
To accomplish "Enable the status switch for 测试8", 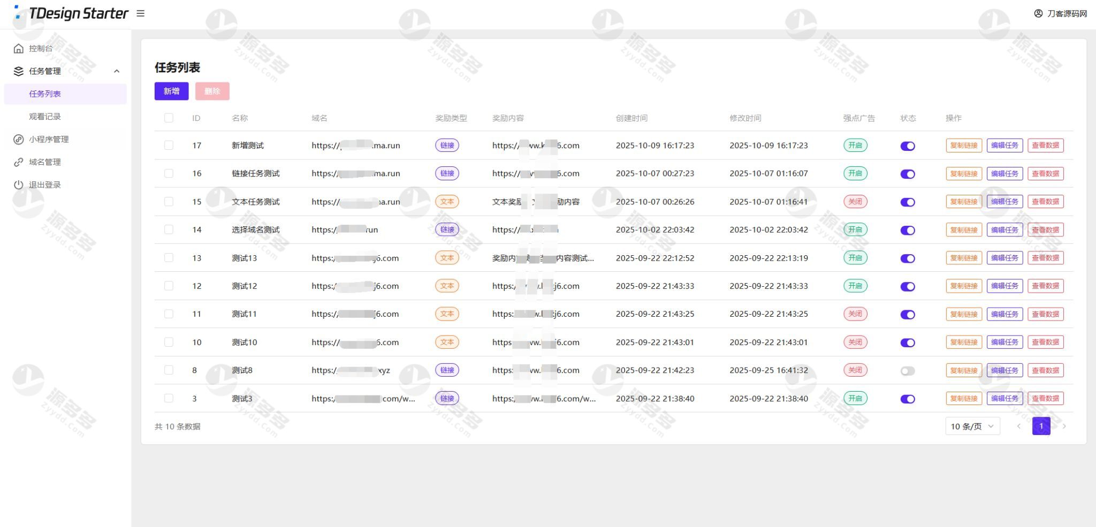I will tap(908, 371).
